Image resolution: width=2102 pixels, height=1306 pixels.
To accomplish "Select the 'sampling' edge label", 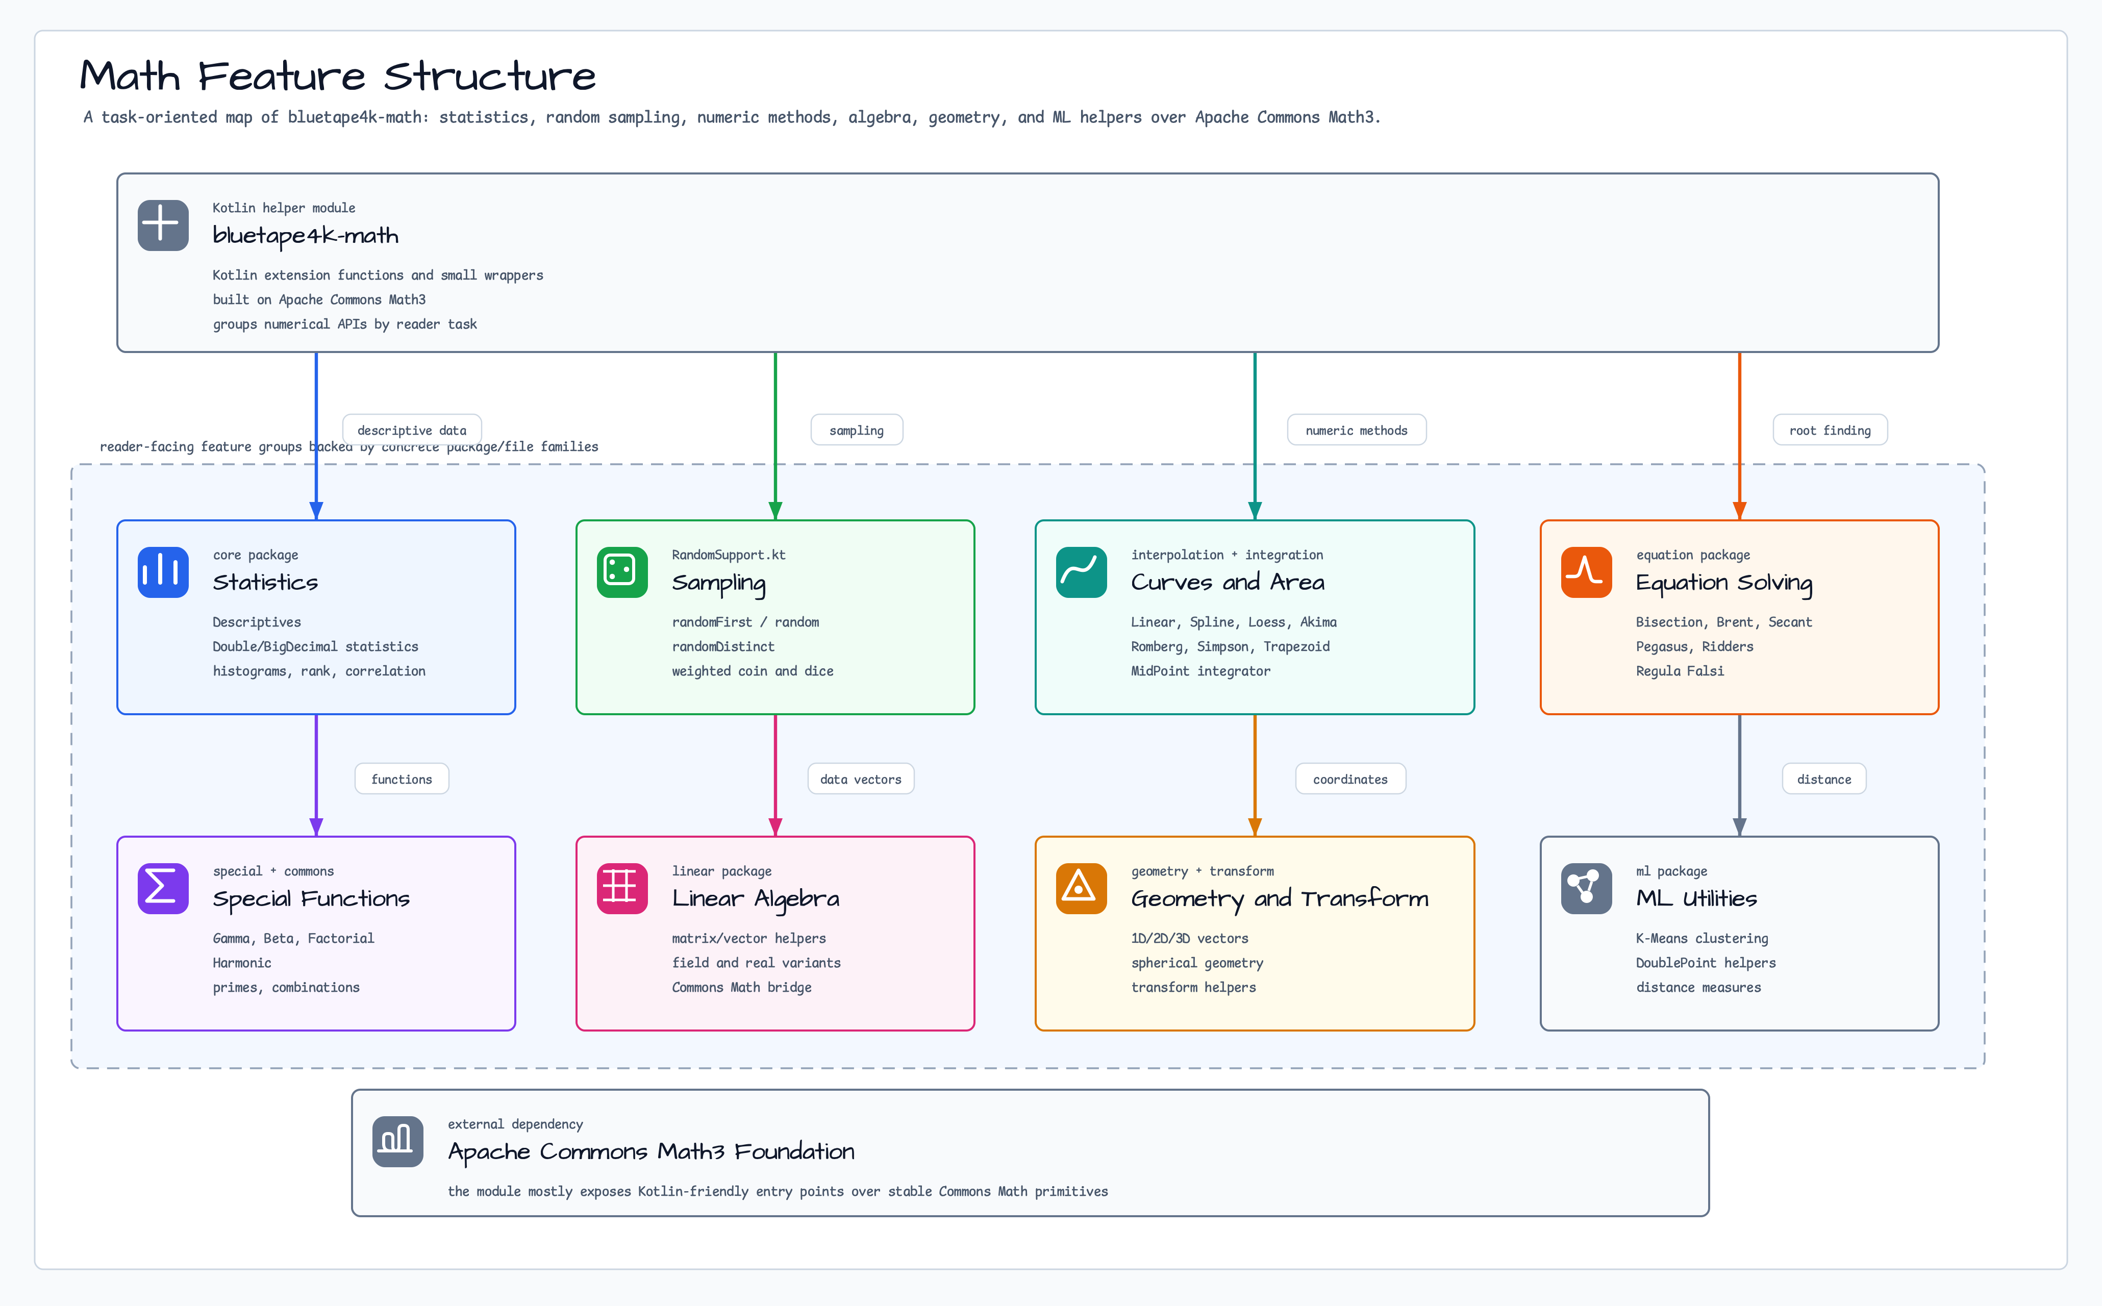I will tap(857, 430).
